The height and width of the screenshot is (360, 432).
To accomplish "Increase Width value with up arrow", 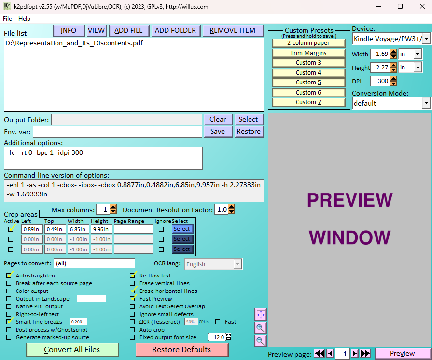I will pos(394,52).
